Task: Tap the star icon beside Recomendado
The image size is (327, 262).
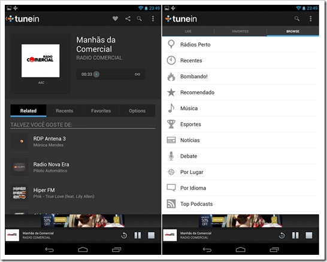Action: [171, 92]
